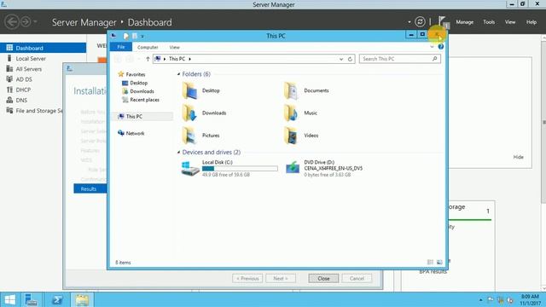
Task: Click new folder icon in quick access toolbar
Action: click(135, 36)
